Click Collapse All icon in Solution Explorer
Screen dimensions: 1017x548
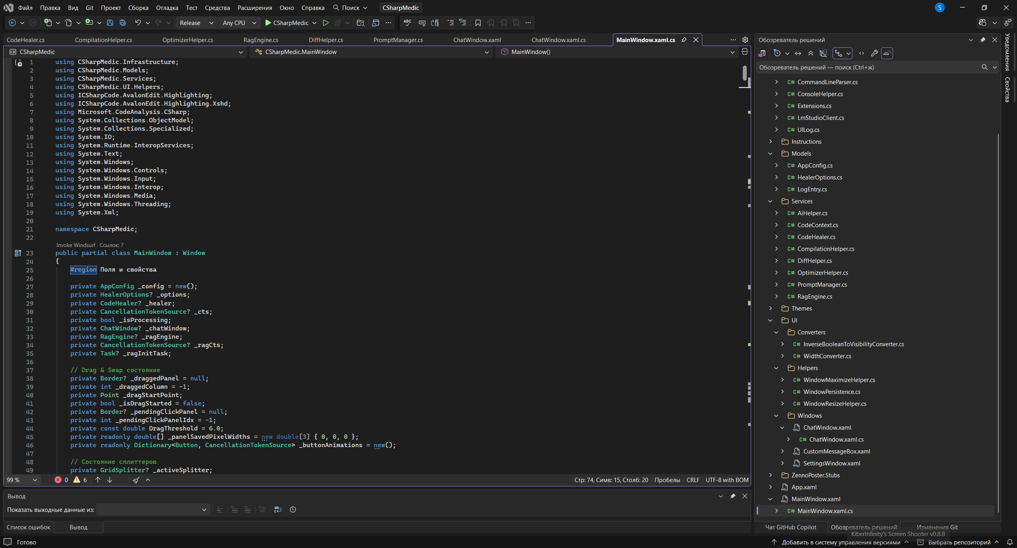click(810, 53)
